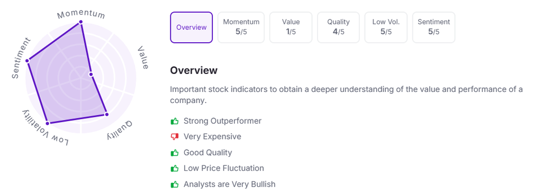Click thumbs-down icon beside Very Expensive
542x196 pixels.
(x=175, y=137)
